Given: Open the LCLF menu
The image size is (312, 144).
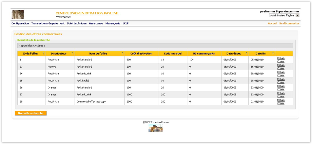Looking at the screenshot, I should [126, 24].
